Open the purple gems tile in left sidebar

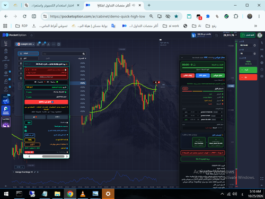[6, 122]
